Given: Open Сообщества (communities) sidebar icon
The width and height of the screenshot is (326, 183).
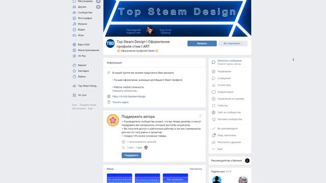Looking at the screenshot, I should pyautogui.click(x=74, y=12).
